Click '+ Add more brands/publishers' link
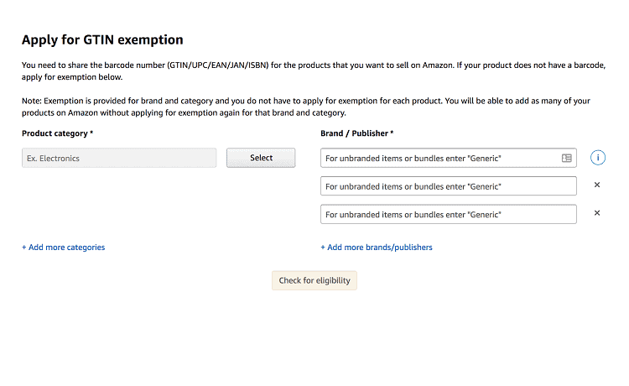629x386 pixels. pyautogui.click(x=377, y=248)
